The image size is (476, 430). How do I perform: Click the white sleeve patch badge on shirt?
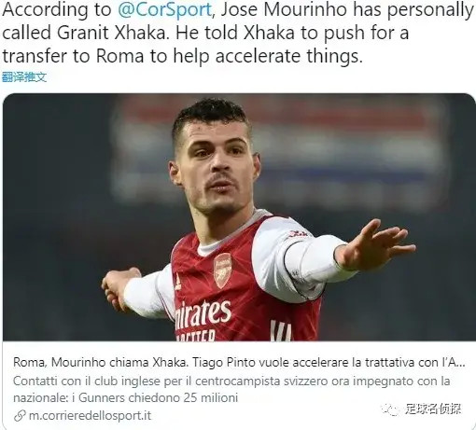click(296, 234)
